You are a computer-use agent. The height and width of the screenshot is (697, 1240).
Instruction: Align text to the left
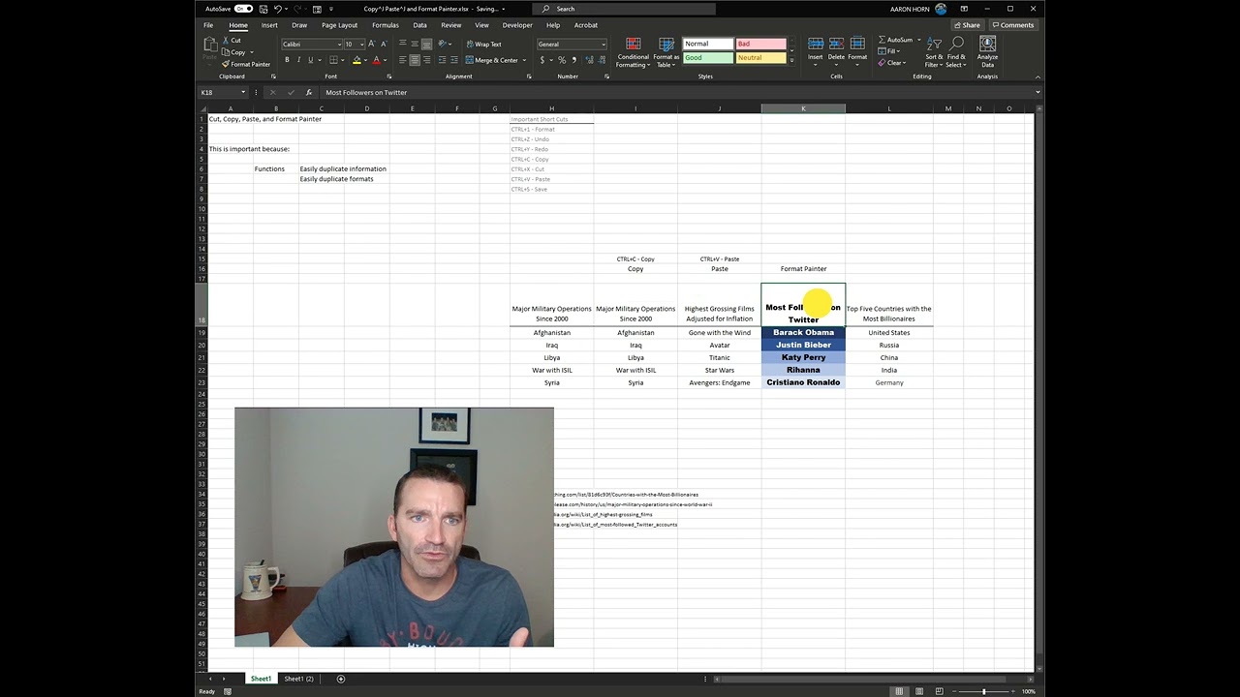coord(403,60)
